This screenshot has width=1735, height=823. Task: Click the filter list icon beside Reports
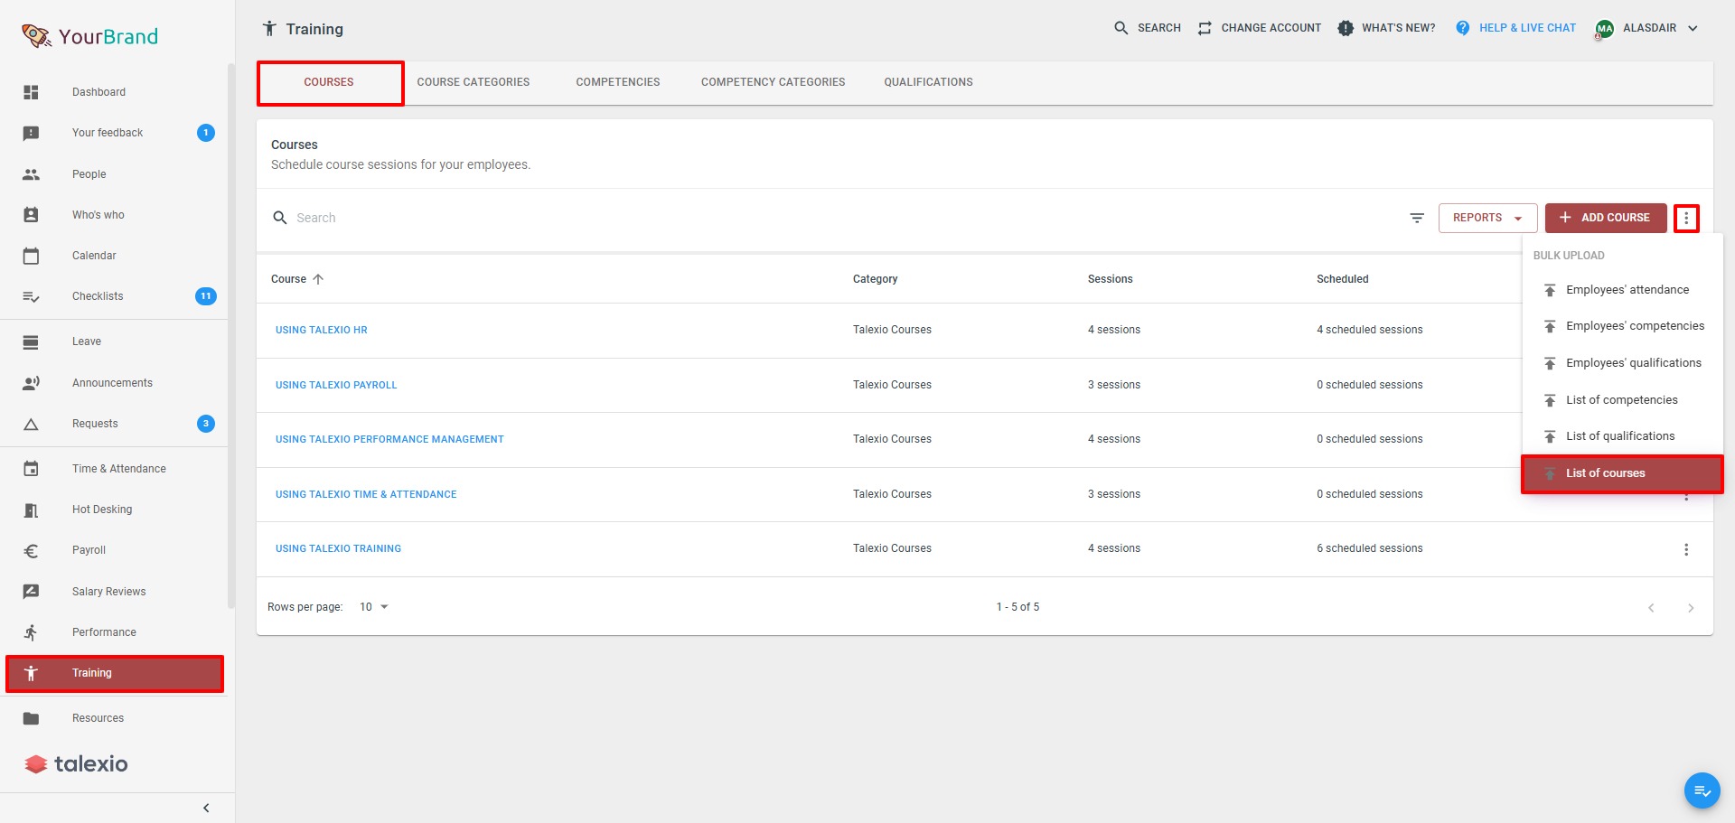point(1417,218)
